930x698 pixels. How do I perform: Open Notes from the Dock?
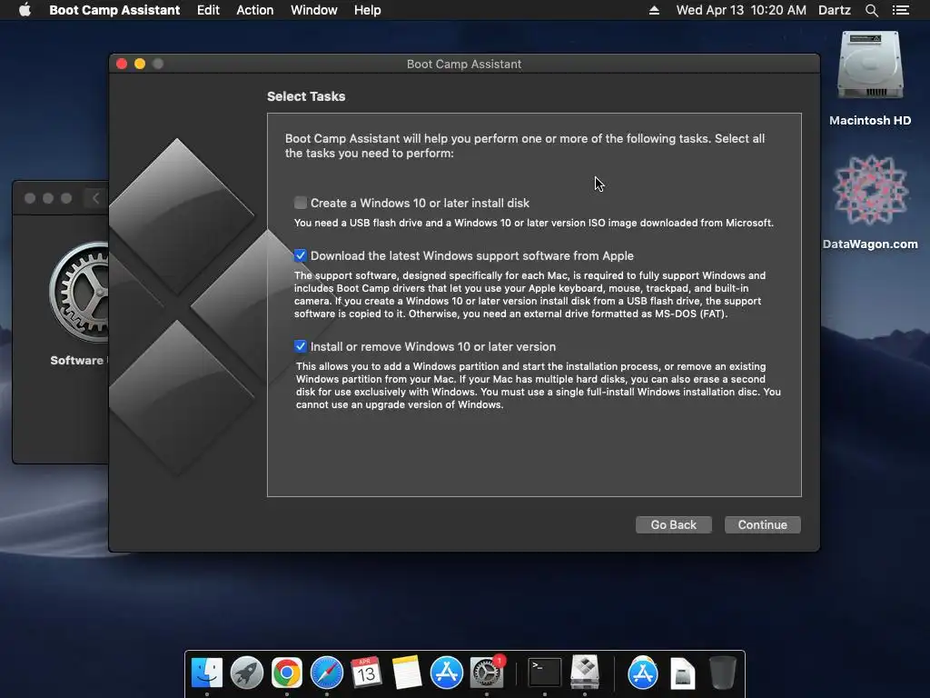point(406,673)
